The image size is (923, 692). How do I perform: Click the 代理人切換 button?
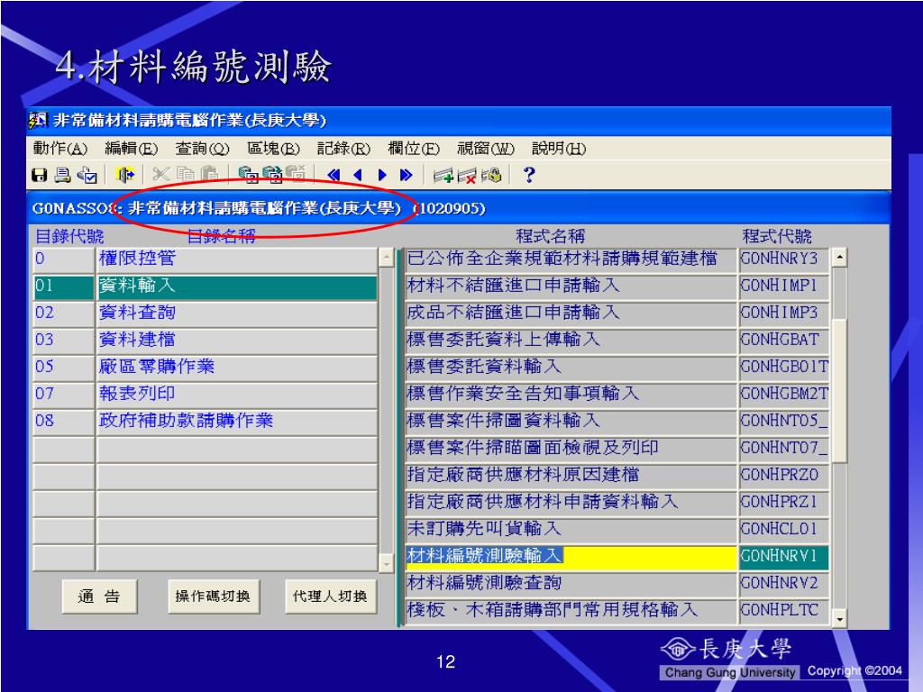point(330,596)
